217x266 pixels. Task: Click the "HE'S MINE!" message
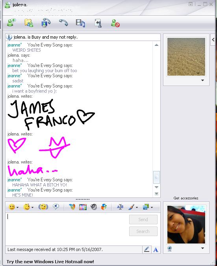[22, 195]
